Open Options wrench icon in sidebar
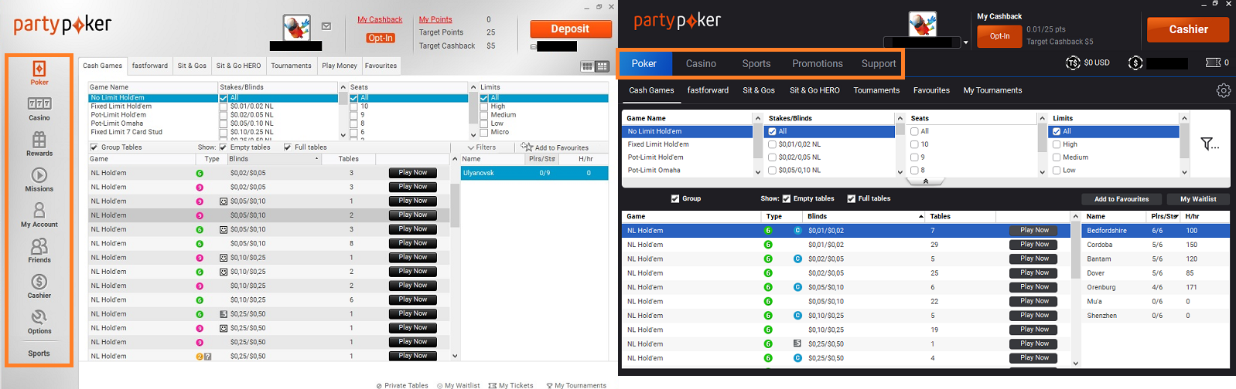 pyautogui.click(x=39, y=317)
